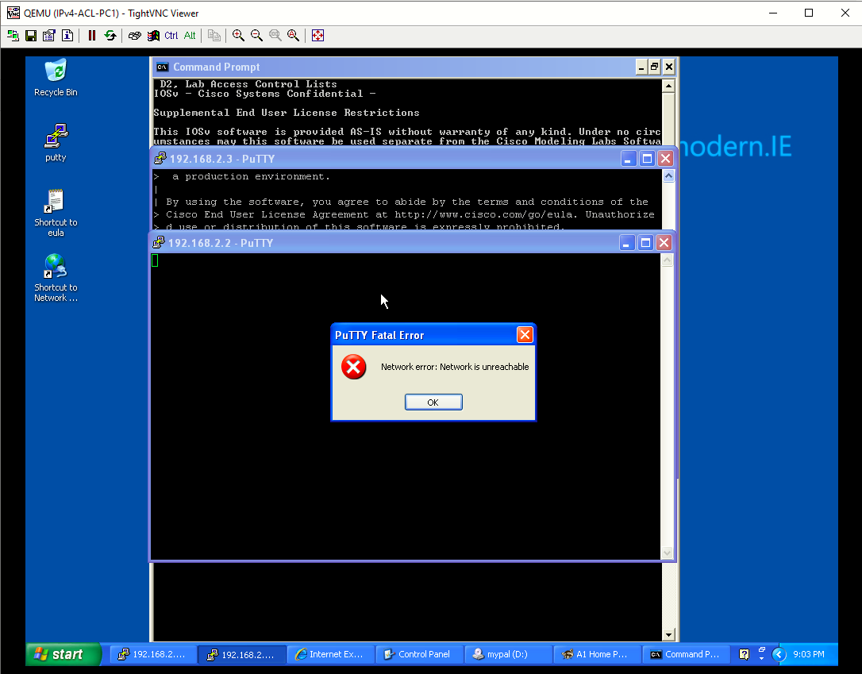The height and width of the screenshot is (674, 862).
Task: Close the 192.168.2.2 PuTTY window
Action: [x=664, y=242]
